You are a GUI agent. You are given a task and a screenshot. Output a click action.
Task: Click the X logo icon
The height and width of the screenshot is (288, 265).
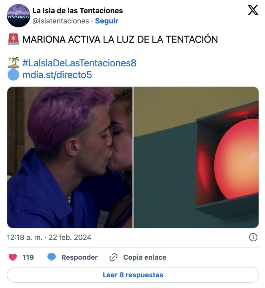pyautogui.click(x=253, y=10)
